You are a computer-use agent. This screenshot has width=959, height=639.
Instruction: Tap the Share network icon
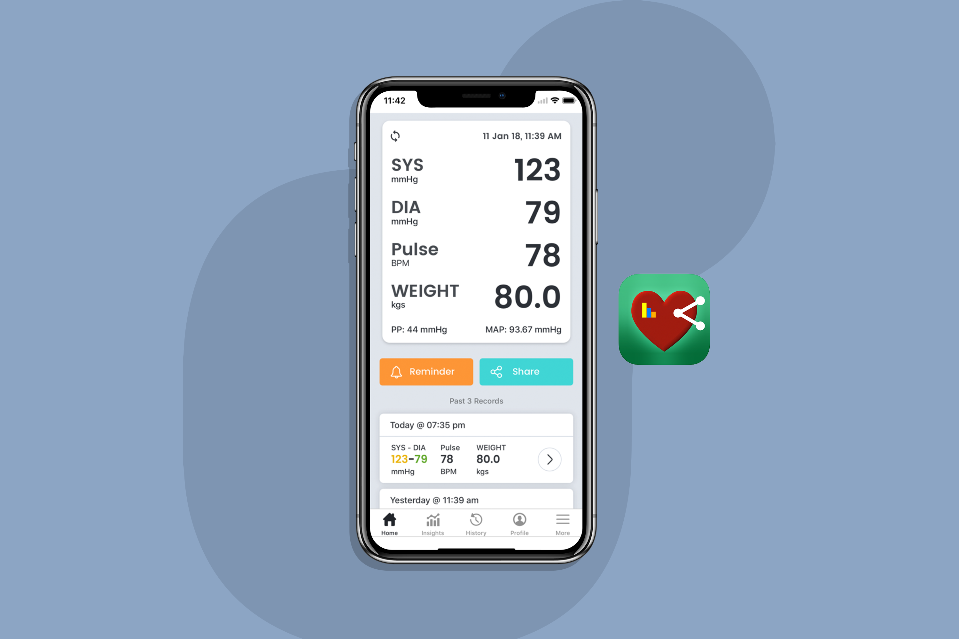pyautogui.click(x=499, y=371)
